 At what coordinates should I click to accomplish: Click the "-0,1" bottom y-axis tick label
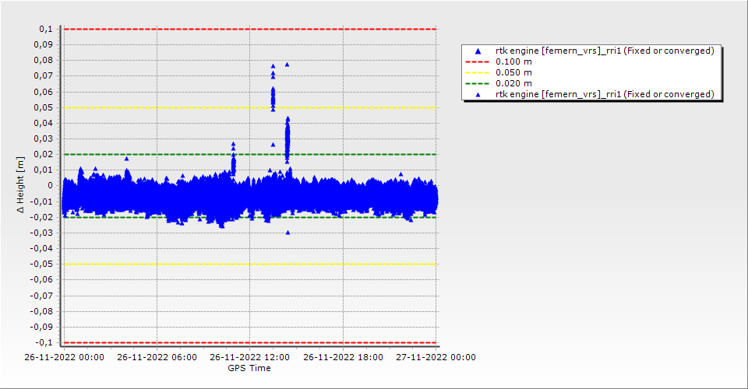(44, 342)
